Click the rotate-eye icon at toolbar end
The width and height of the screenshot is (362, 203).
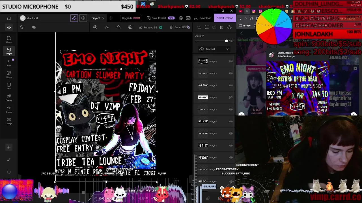(229, 27)
